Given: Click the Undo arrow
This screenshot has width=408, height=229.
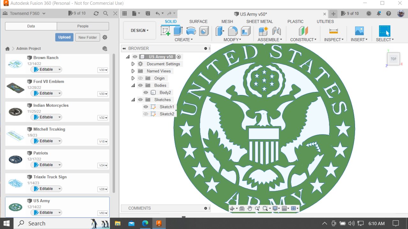Looking at the screenshot, I should click(x=158, y=13).
